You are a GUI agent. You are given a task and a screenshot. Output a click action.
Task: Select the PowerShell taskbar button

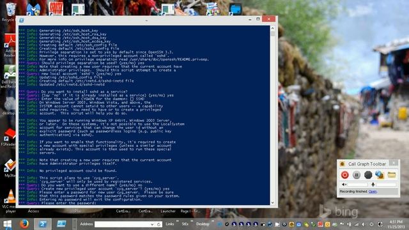click(43, 224)
